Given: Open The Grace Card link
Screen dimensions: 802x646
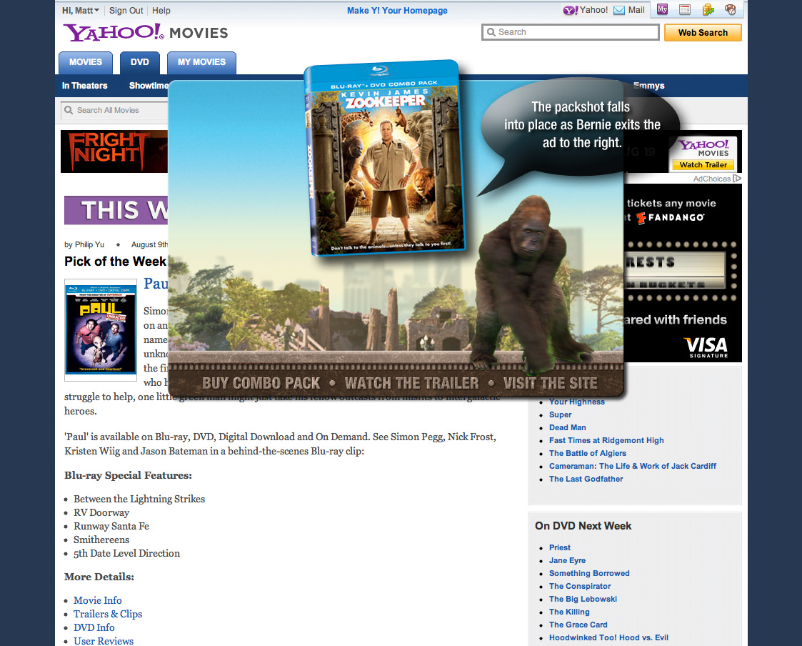Looking at the screenshot, I should [x=578, y=624].
